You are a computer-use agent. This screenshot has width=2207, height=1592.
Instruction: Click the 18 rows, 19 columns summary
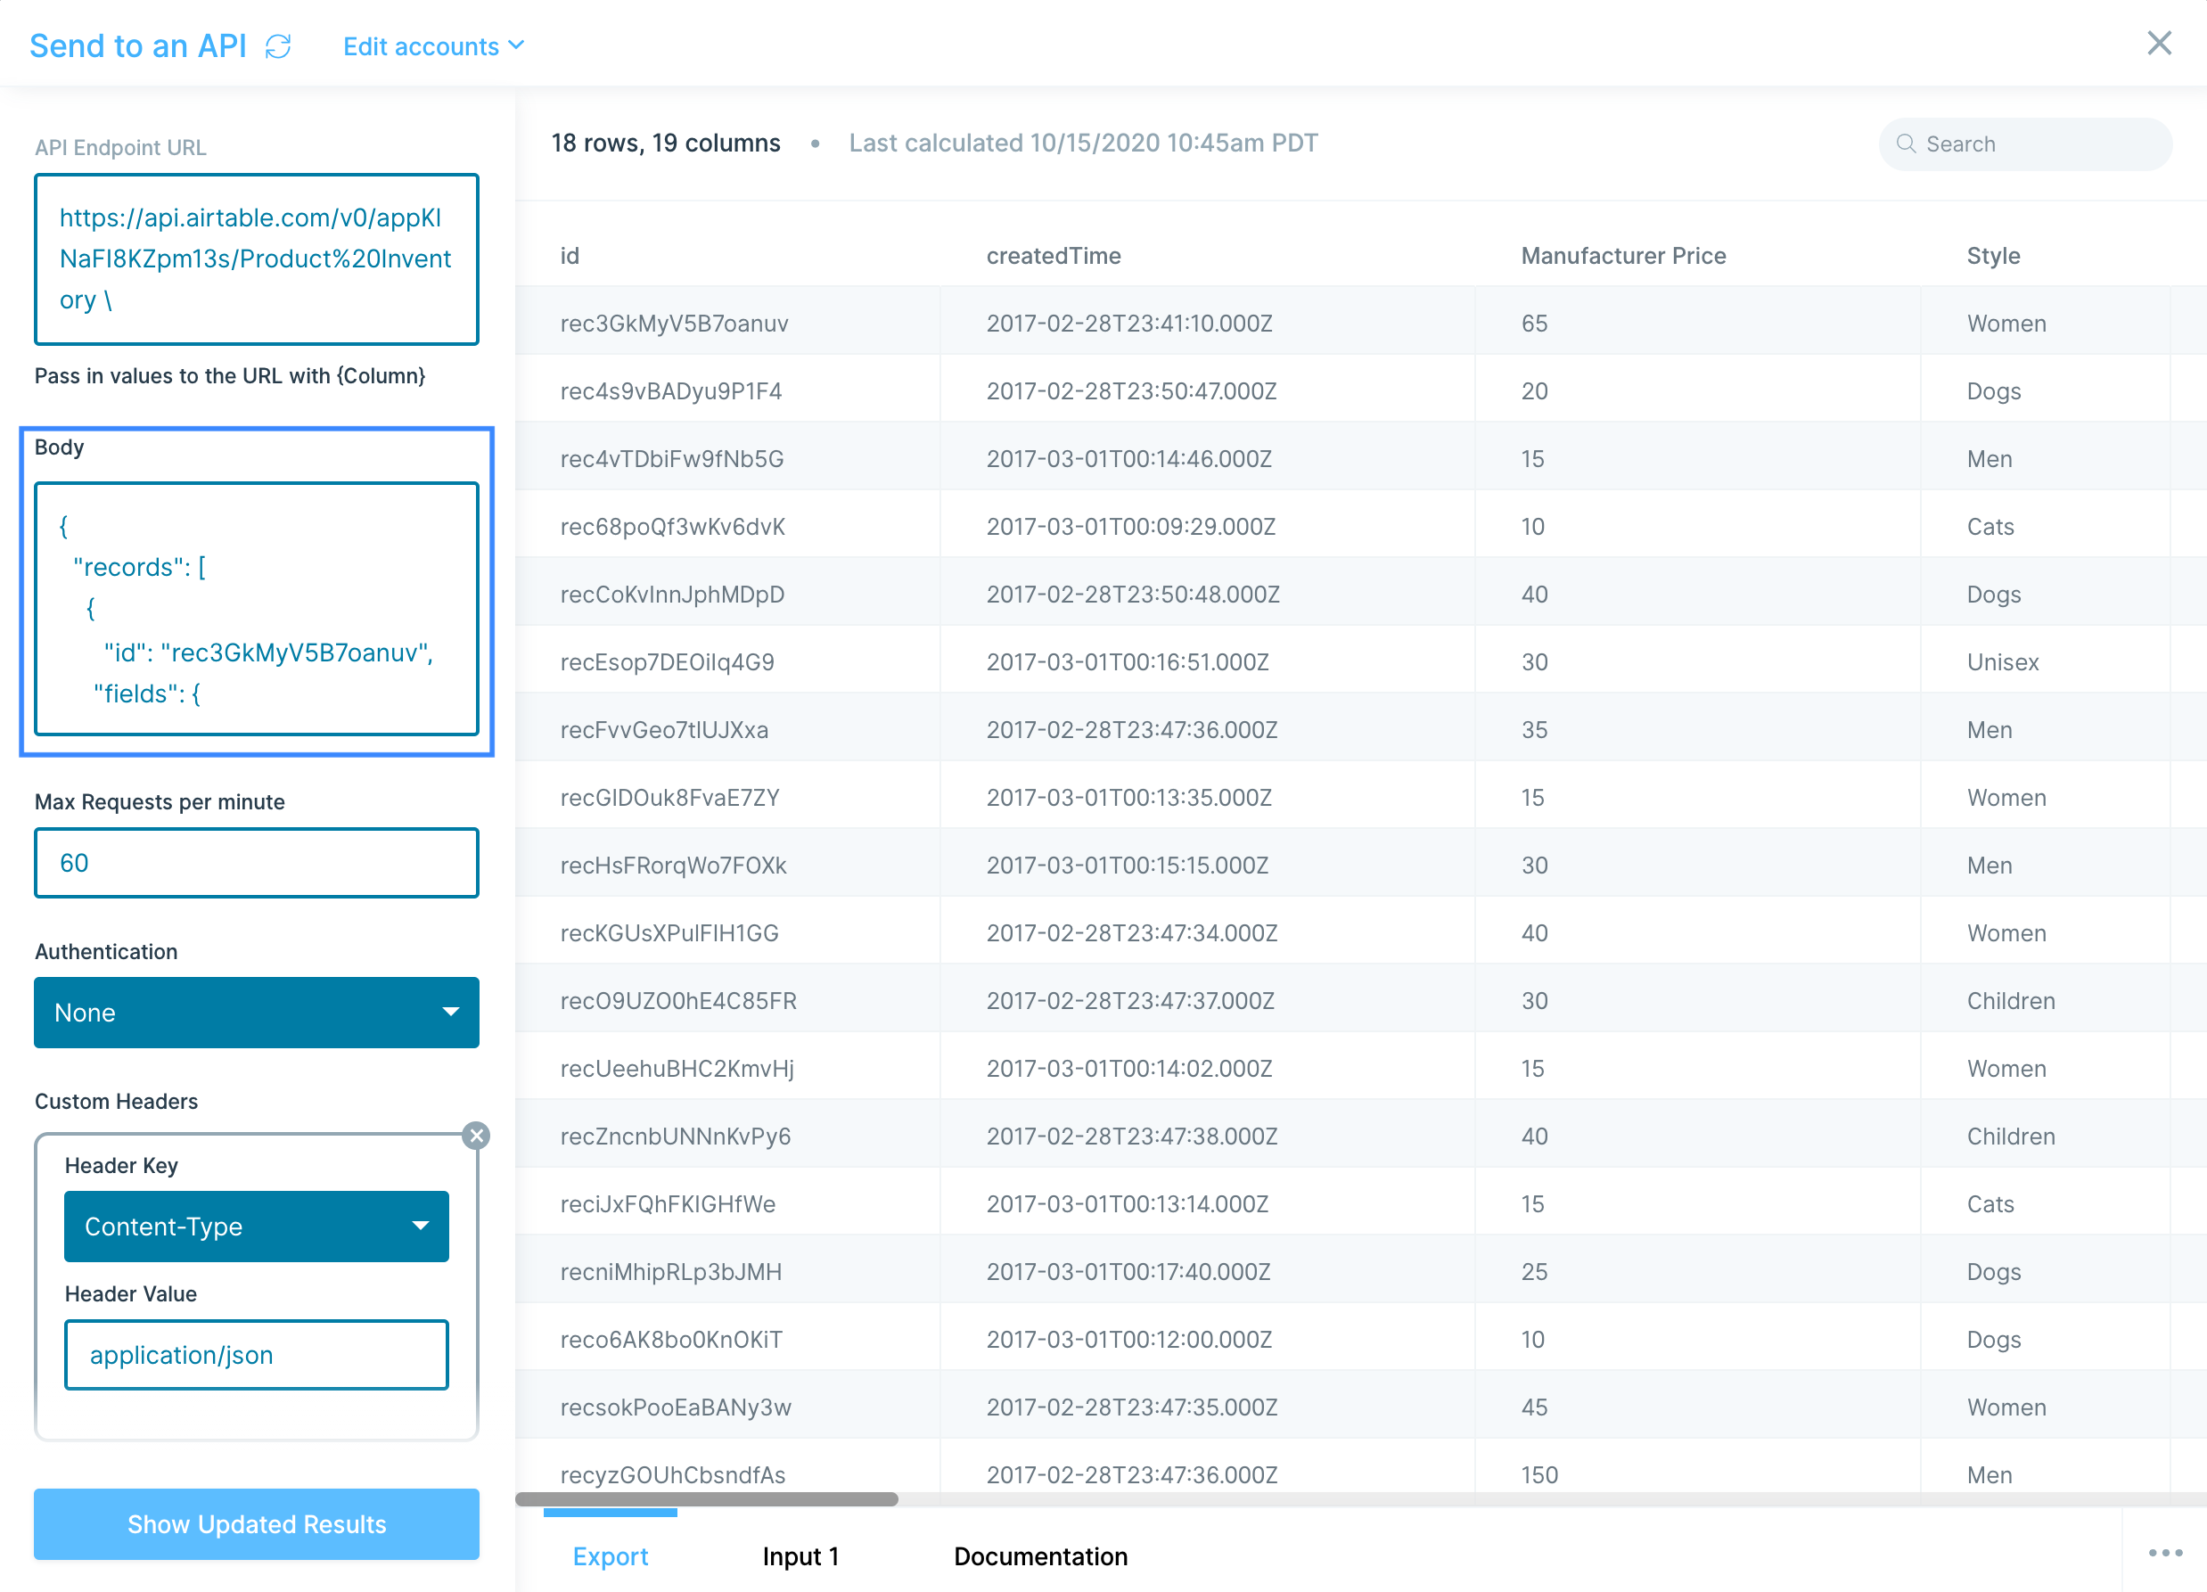point(666,143)
